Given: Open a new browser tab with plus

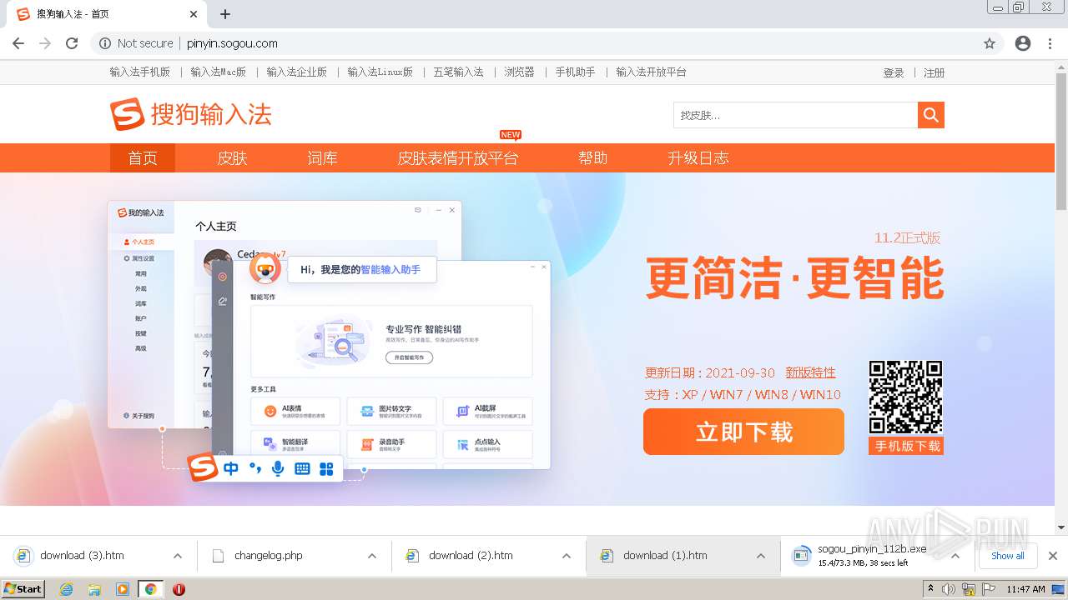Looking at the screenshot, I should click(225, 14).
